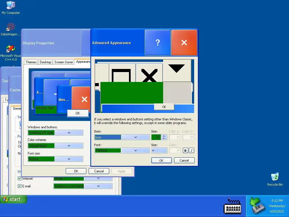Click the Message Box OK button in Display Properties preview
Screen dimensions: 289x217
(x=78, y=113)
